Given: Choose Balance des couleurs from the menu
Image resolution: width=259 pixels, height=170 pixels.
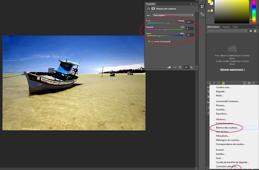Looking at the screenshot, I should 227,128.
